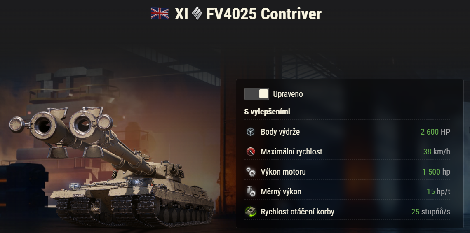Image resolution: width=470 pixels, height=233 pixels.
Task: Click the FV4025 Contriver tank image
Action: click(111, 166)
